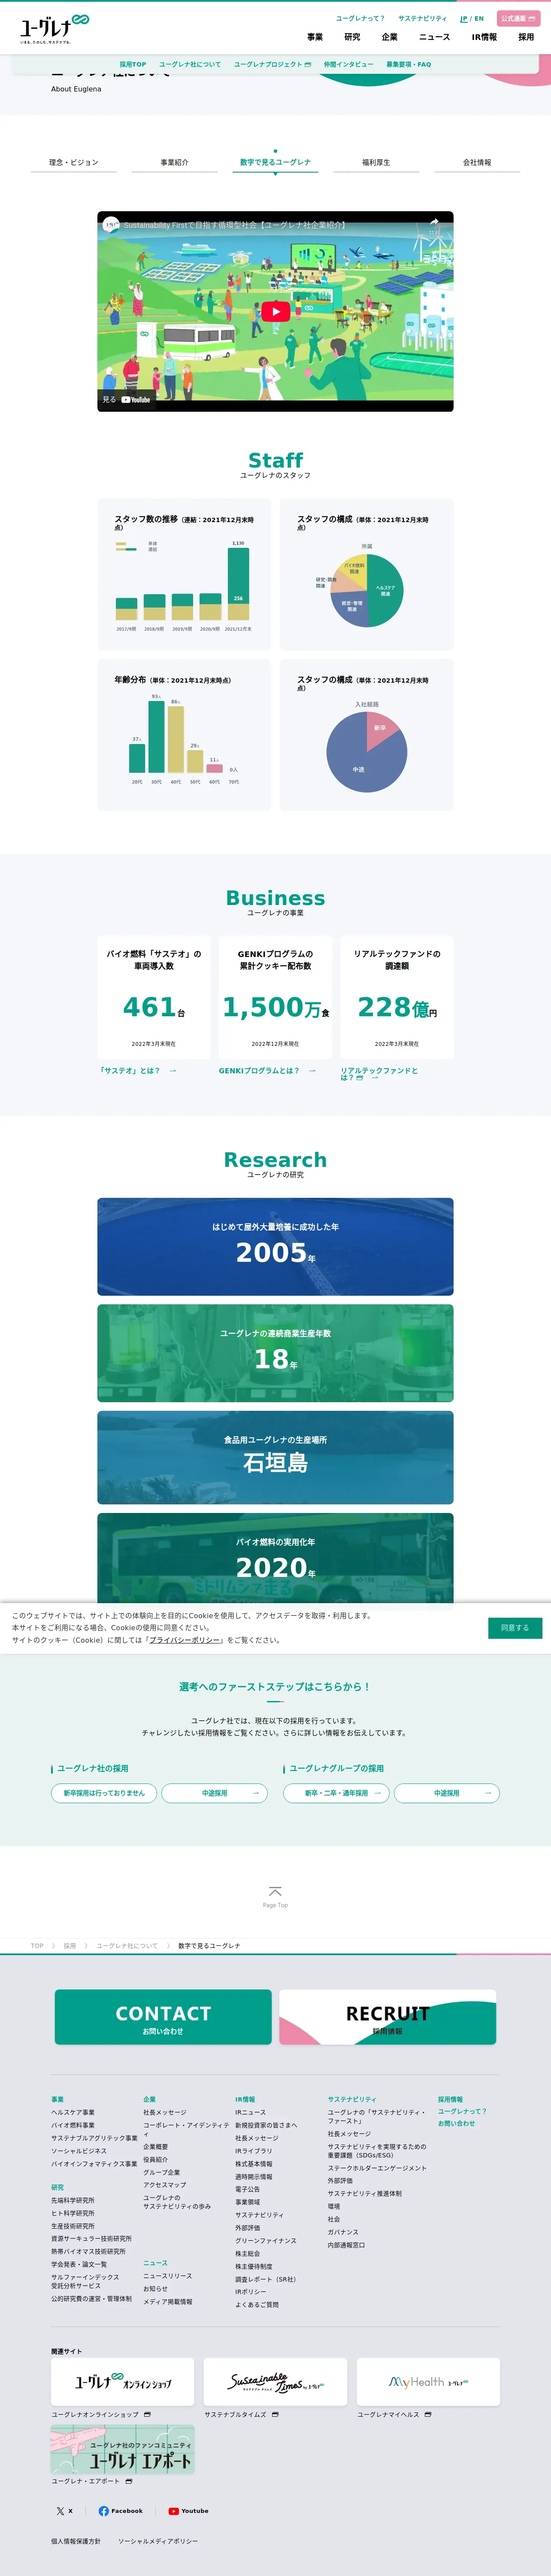
Task: Click arrow on 中途採用 under グループの採用
Action: tap(487, 1793)
